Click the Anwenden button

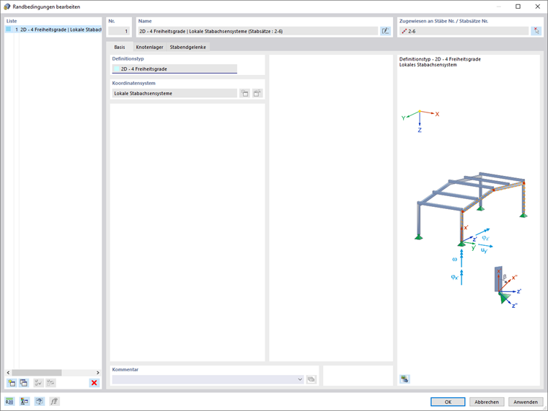tap(525, 402)
